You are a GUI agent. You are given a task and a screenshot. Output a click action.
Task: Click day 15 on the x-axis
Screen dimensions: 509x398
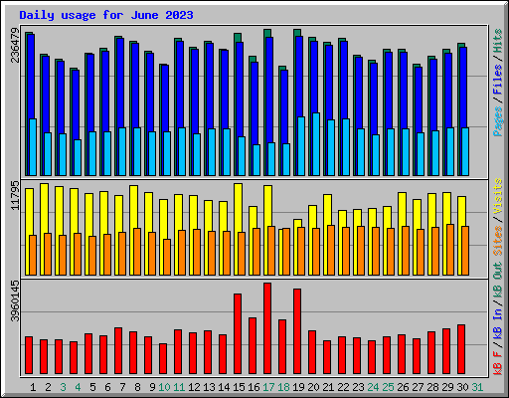point(239,387)
